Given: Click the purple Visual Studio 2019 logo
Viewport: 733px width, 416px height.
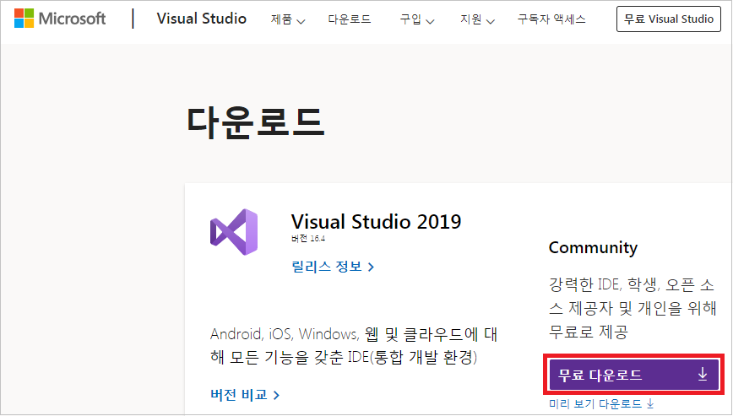Looking at the screenshot, I should (x=234, y=232).
